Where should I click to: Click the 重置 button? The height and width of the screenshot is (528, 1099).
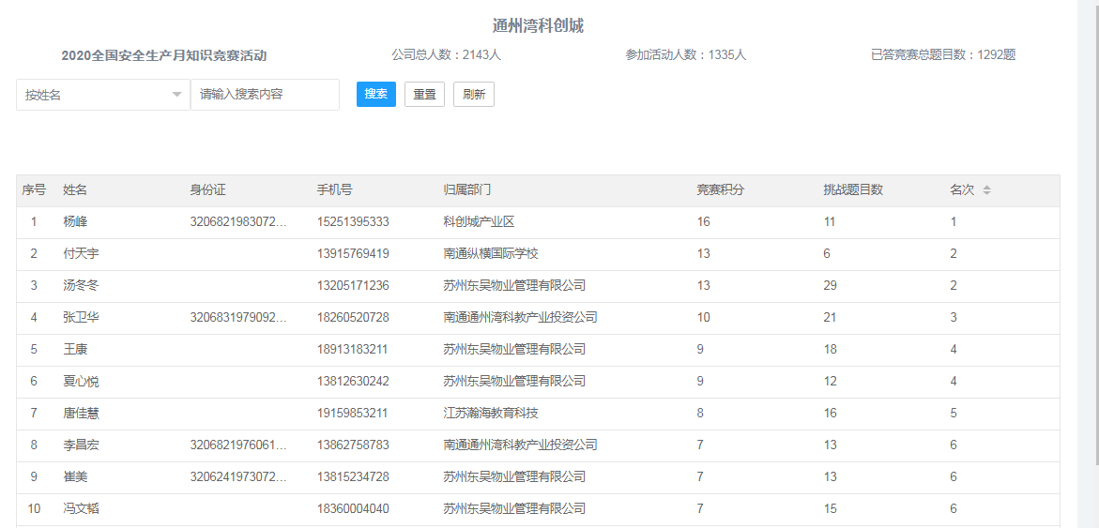425,95
